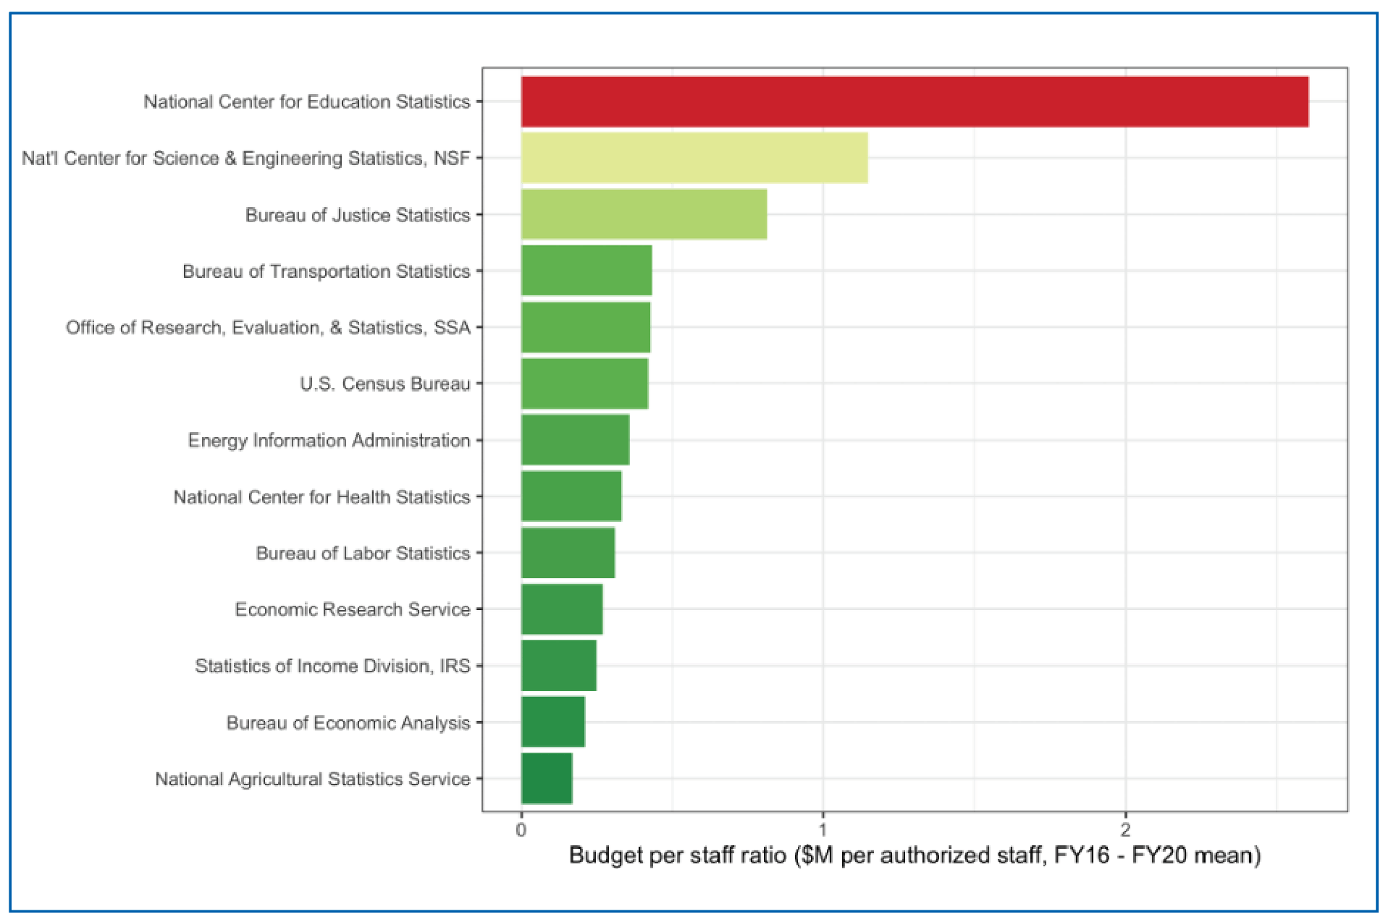
Task: Select the National Center for Health Statistics bar
Action: pos(572,496)
